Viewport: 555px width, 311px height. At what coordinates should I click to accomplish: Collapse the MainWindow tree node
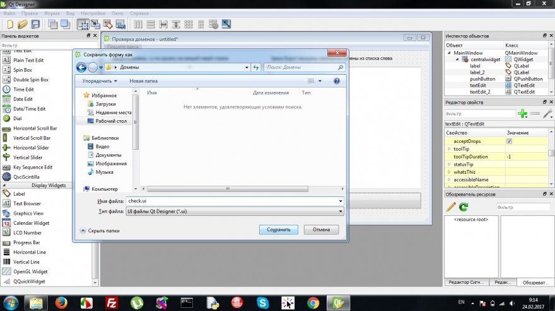coord(449,53)
